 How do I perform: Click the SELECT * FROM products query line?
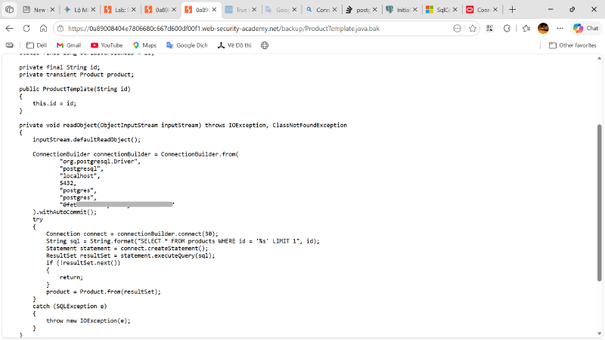[x=183, y=241]
